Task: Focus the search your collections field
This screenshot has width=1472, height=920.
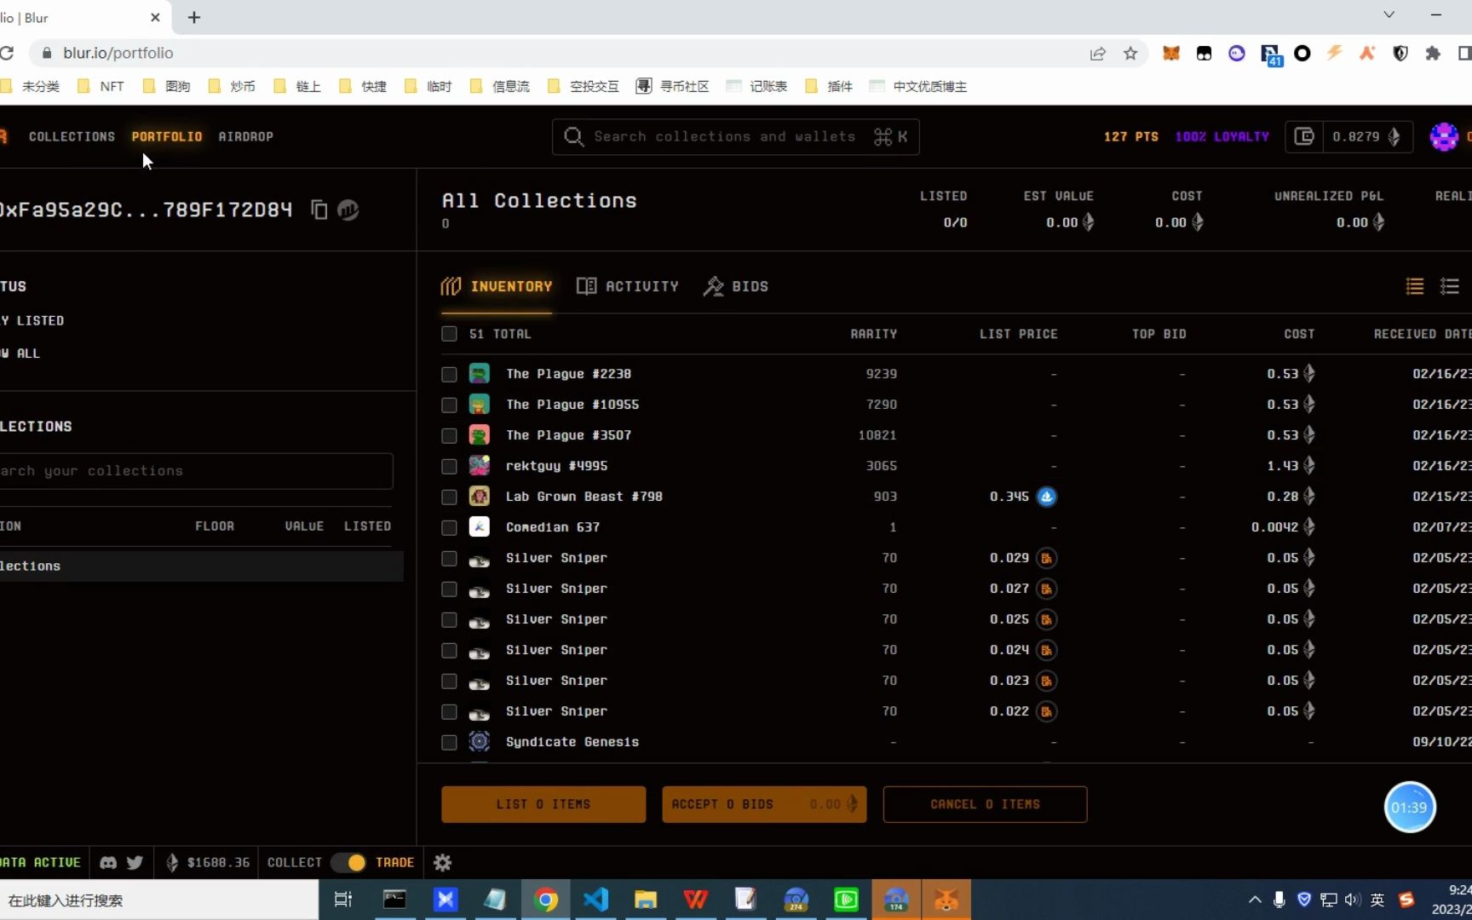Action: [x=196, y=471]
